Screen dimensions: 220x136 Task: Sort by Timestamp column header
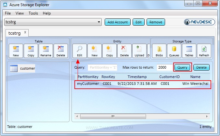pos(137,77)
